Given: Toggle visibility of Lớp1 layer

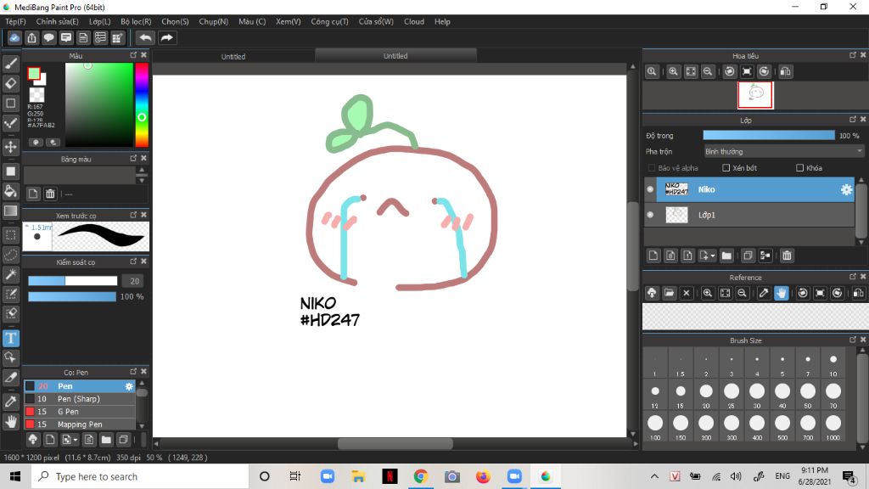Looking at the screenshot, I should coord(650,215).
